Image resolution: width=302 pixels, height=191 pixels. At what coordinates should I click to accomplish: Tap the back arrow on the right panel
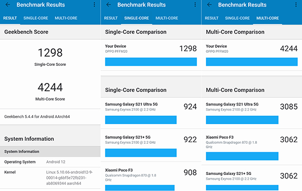209,5
